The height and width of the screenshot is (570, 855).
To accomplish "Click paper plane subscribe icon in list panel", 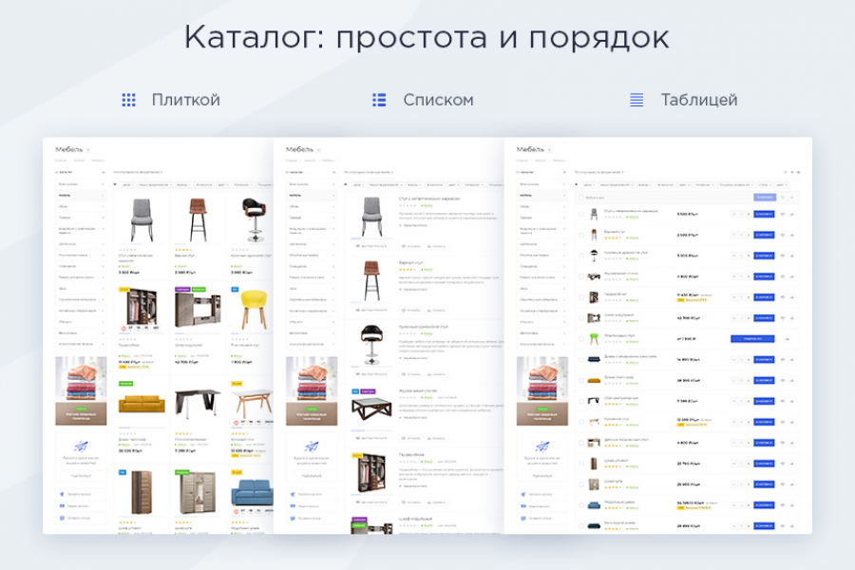I will pos(312,446).
